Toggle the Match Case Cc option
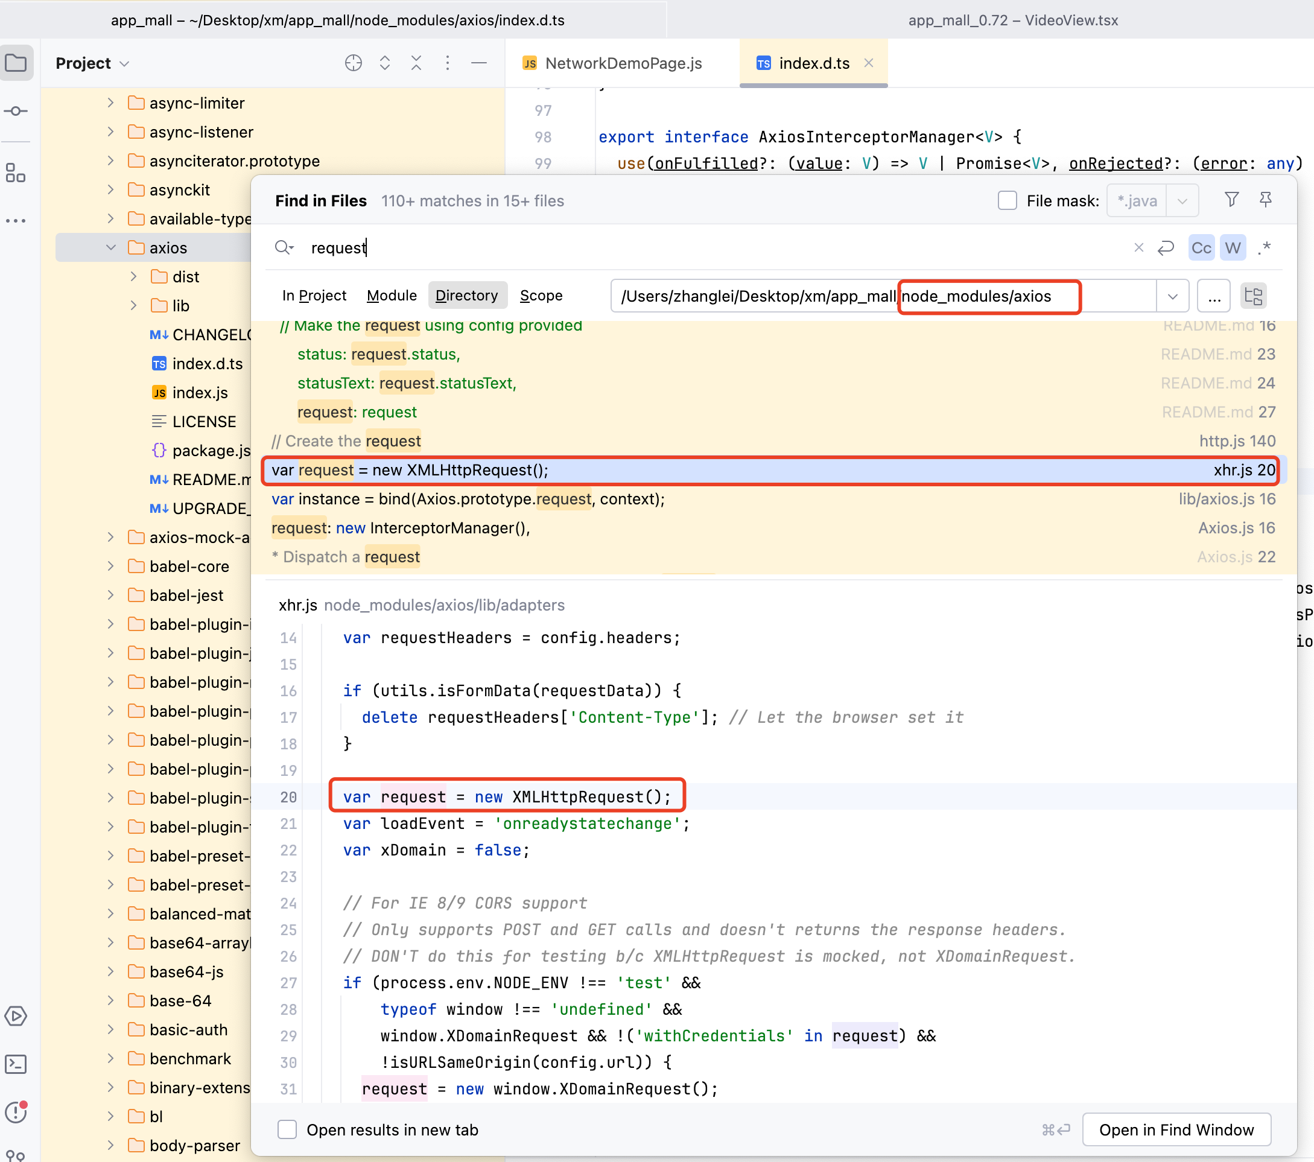This screenshot has height=1162, width=1314. [x=1201, y=248]
